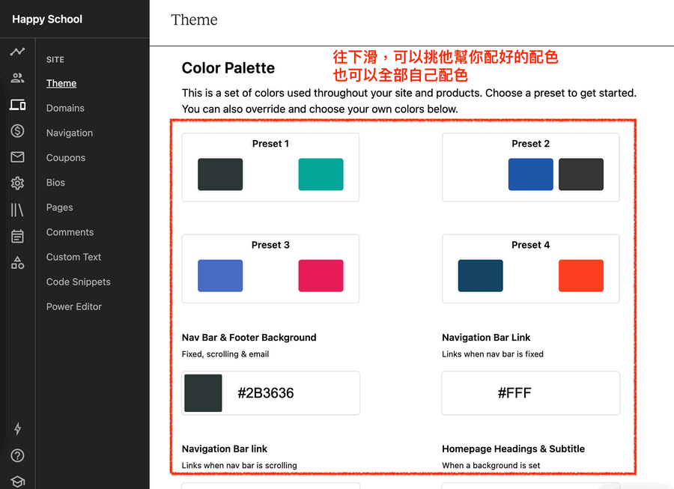Open Nav Bar & Footer Background color swatch
This screenshot has width=674, height=489.
click(x=203, y=393)
